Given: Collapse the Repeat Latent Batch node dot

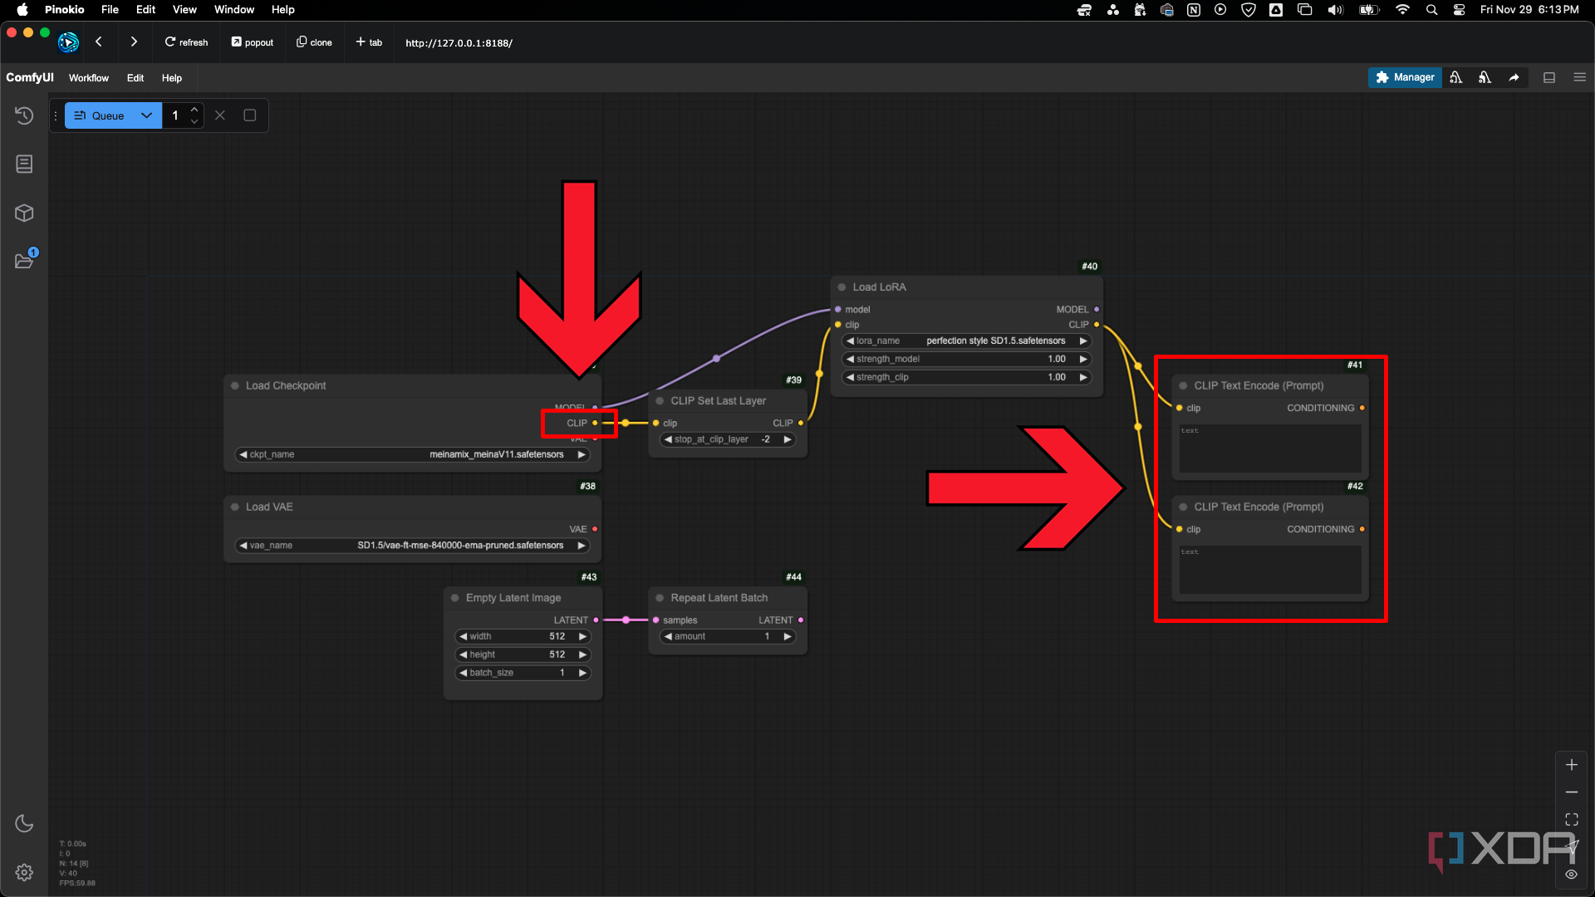Looking at the screenshot, I should click(x=660, y=598).
